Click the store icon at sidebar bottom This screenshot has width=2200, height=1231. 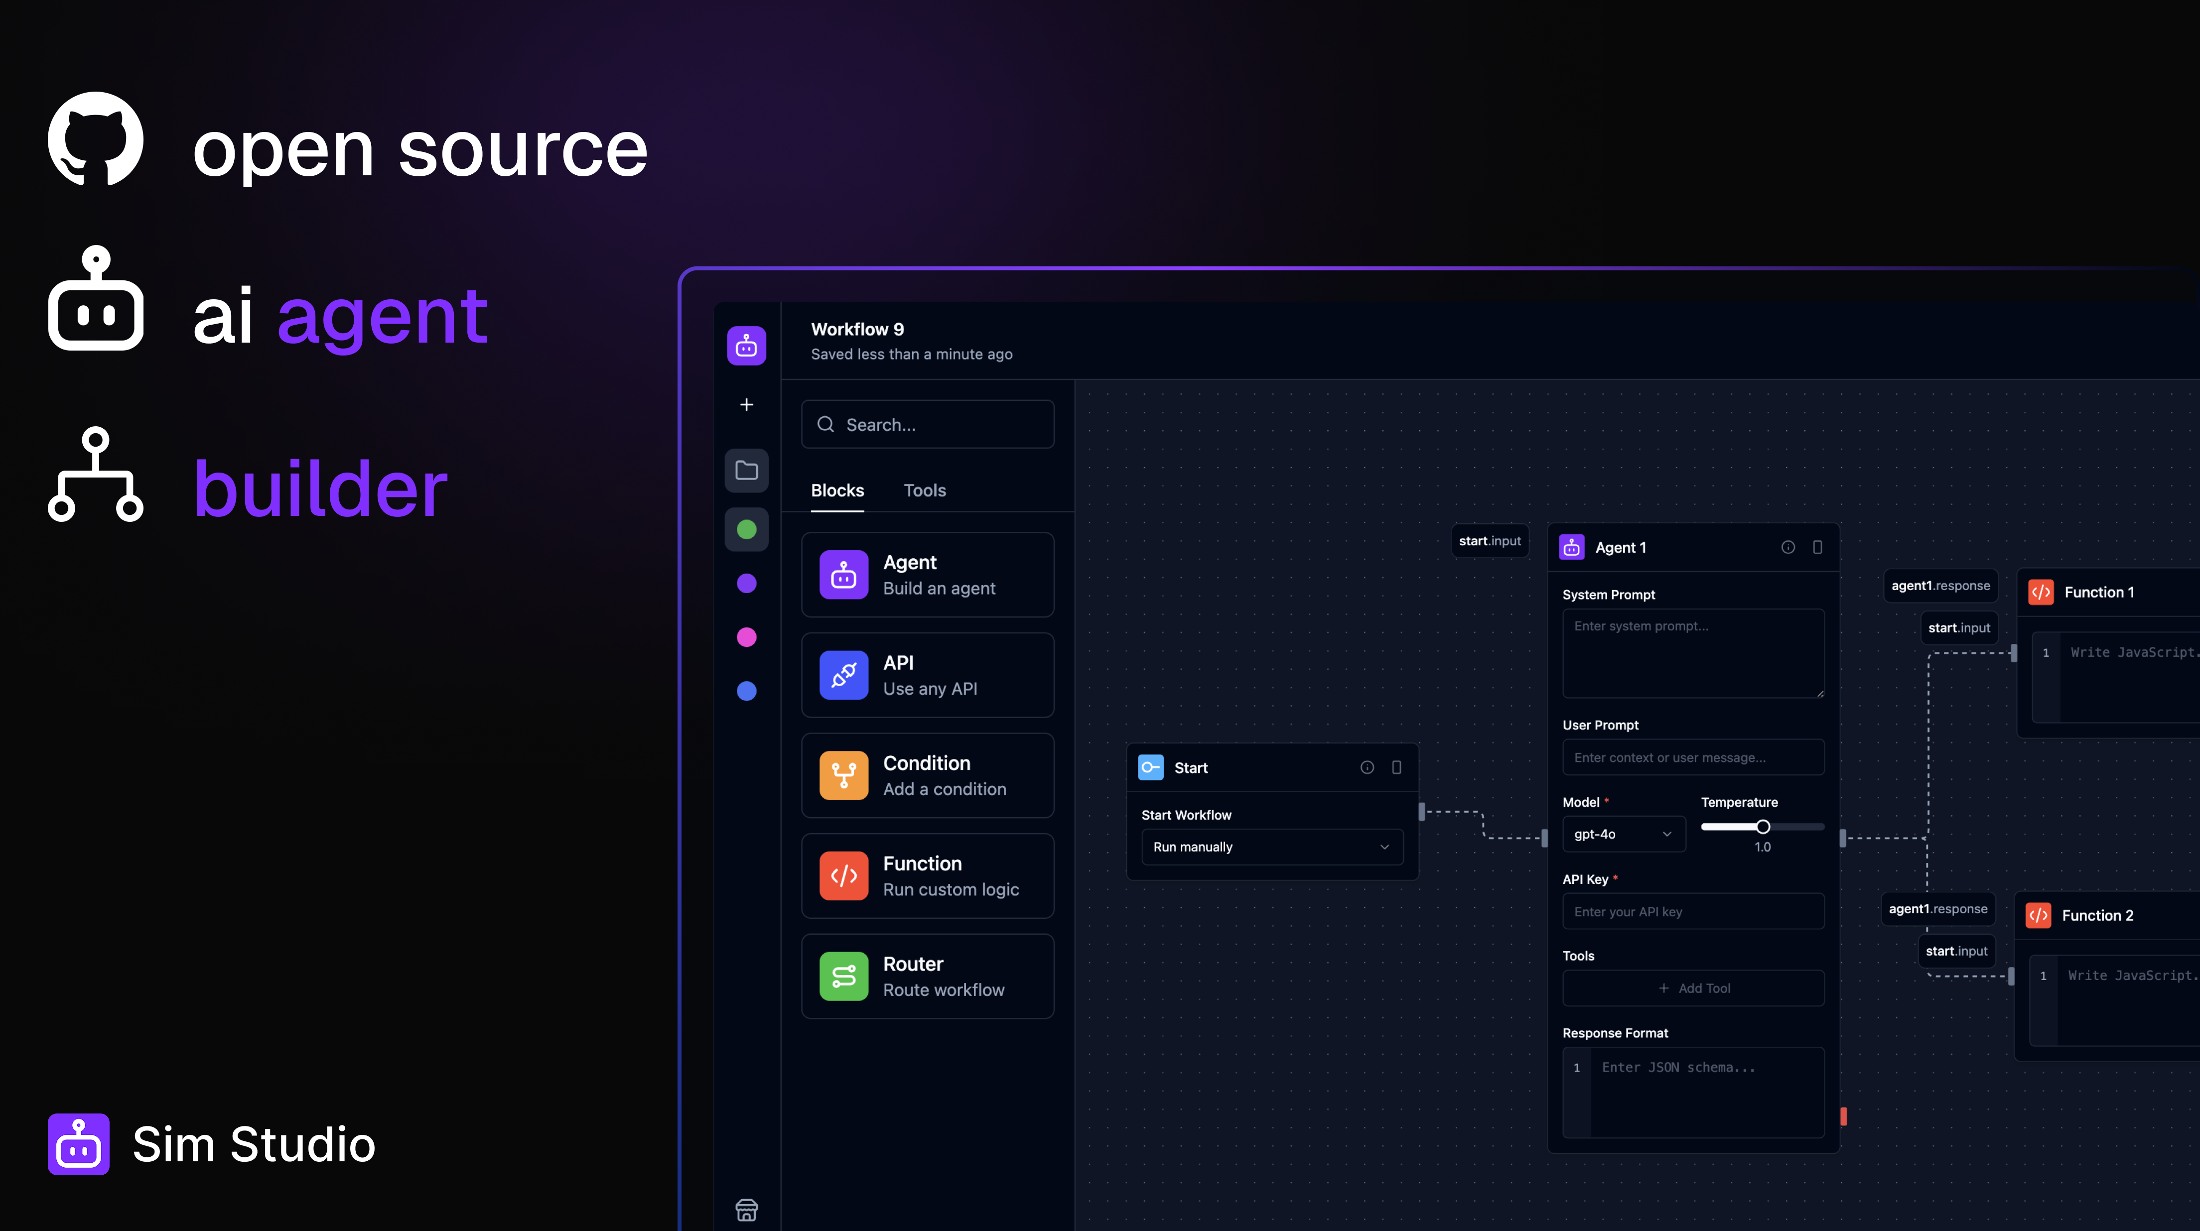coord(746,1209)
